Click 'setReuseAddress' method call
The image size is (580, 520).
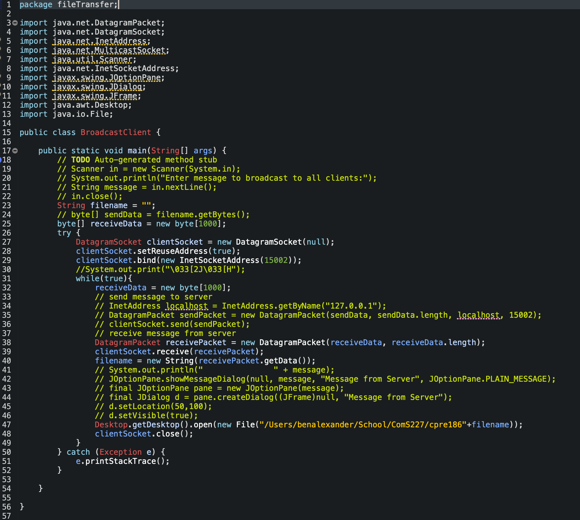[172, 251]
